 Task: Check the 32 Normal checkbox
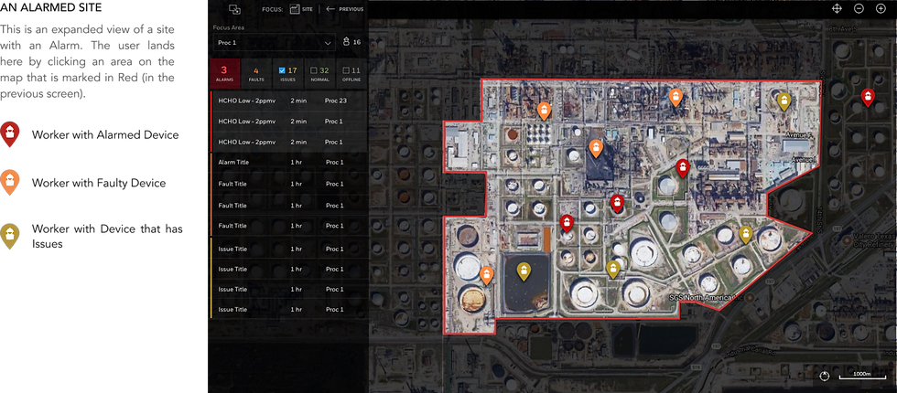coord(313,70)
